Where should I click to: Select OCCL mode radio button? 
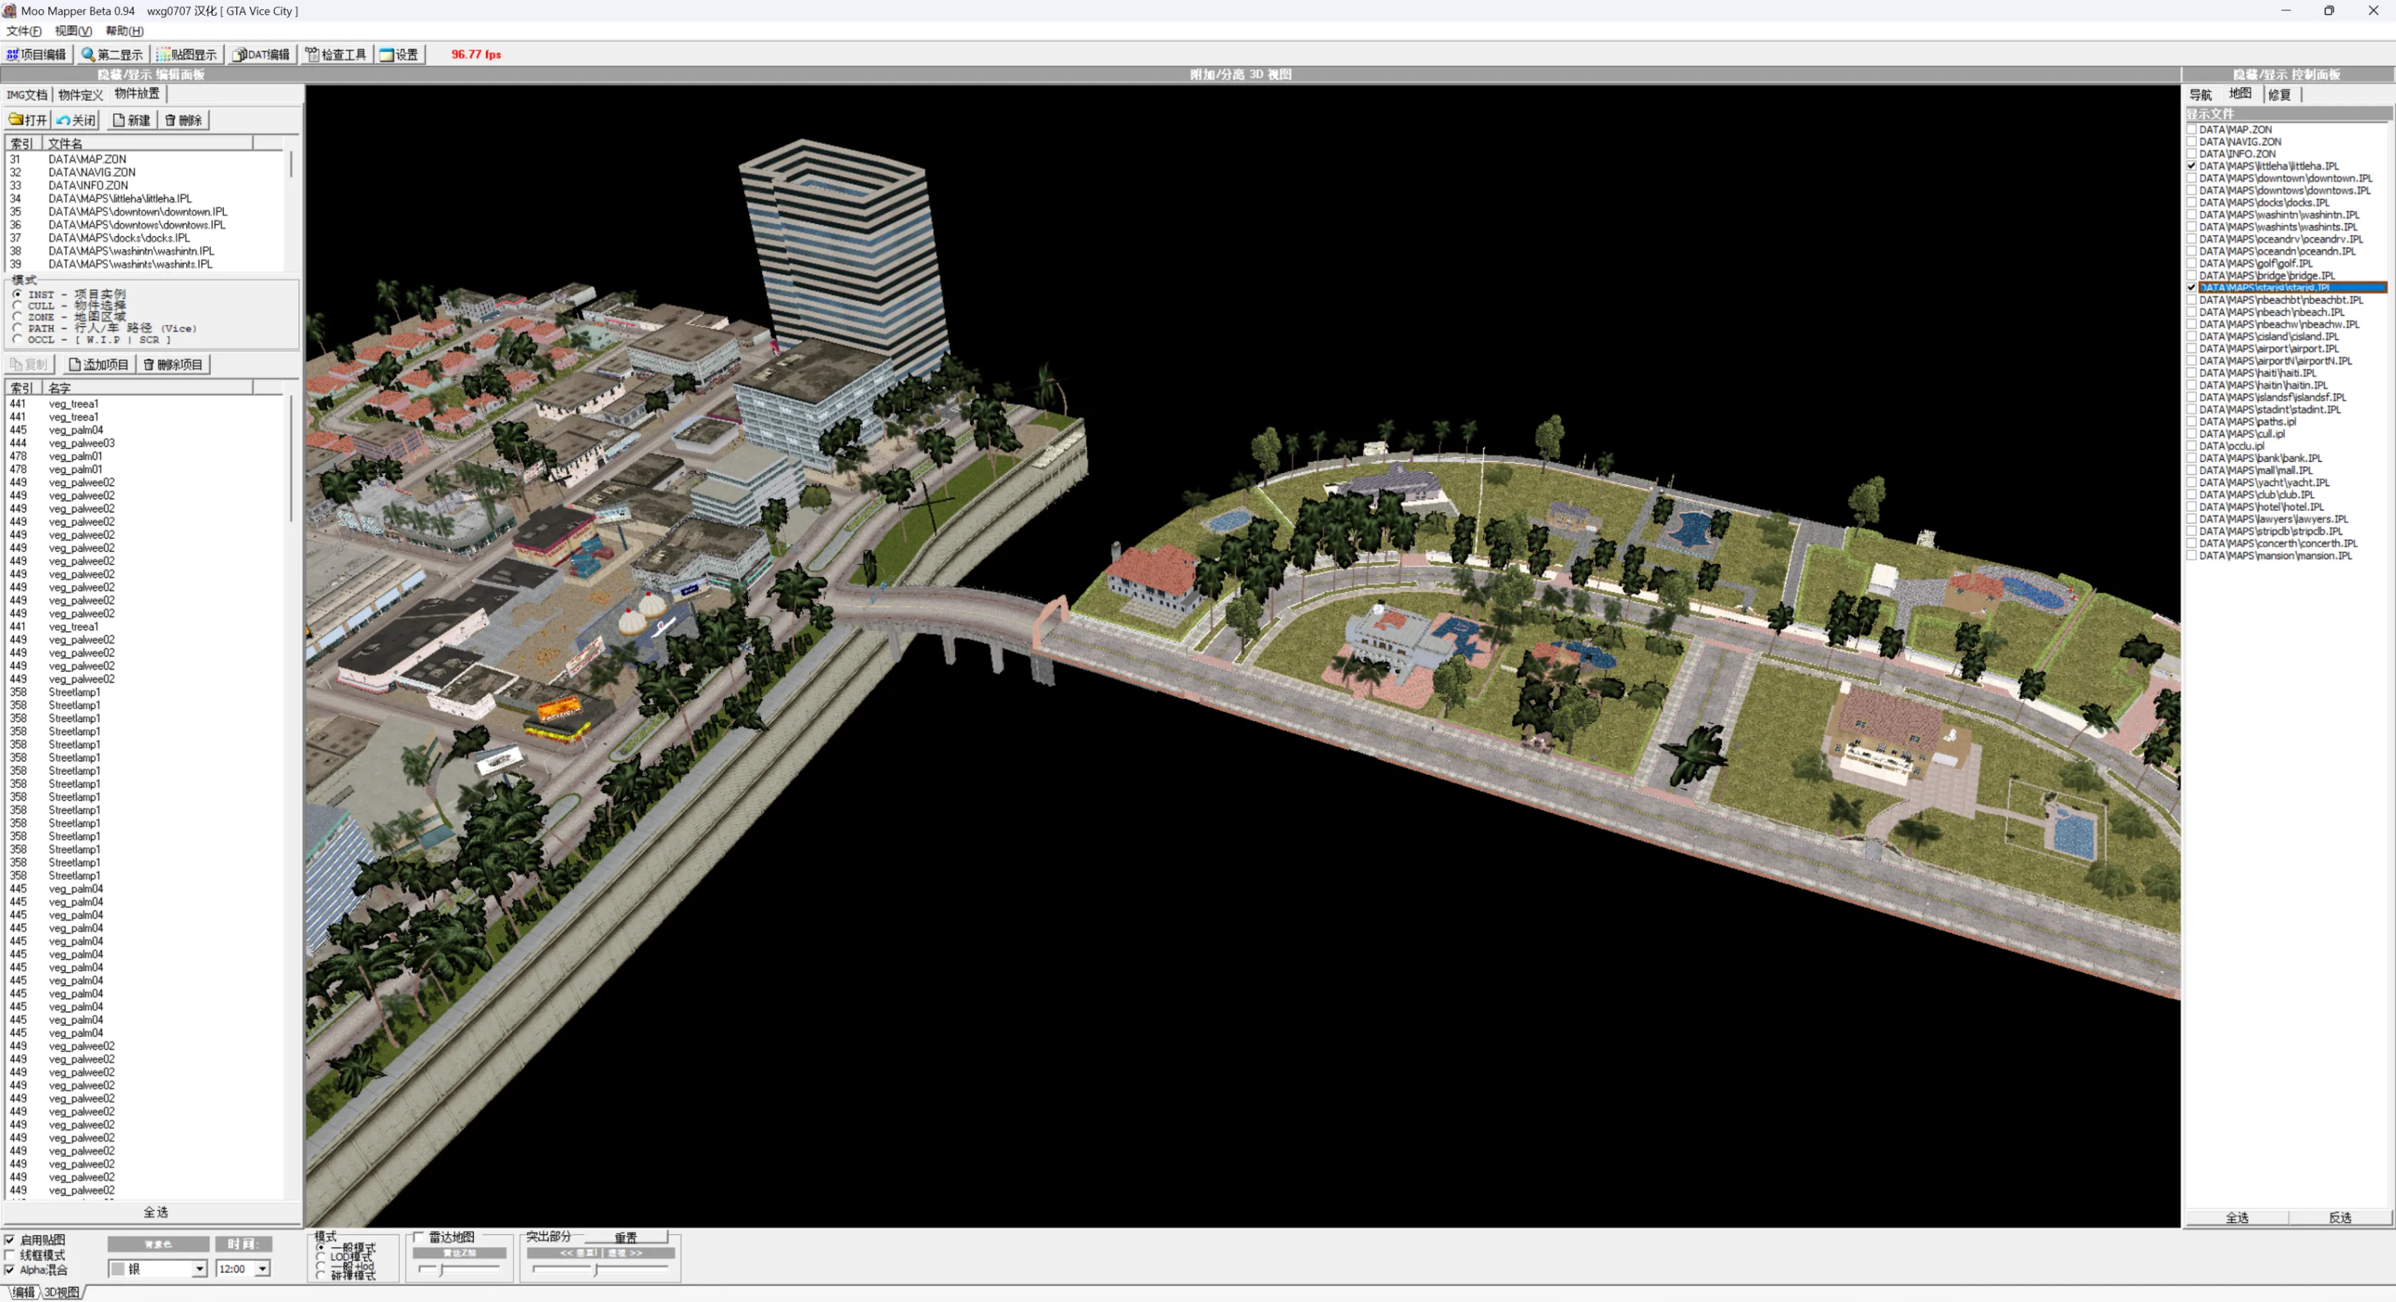tap(17, 339)
